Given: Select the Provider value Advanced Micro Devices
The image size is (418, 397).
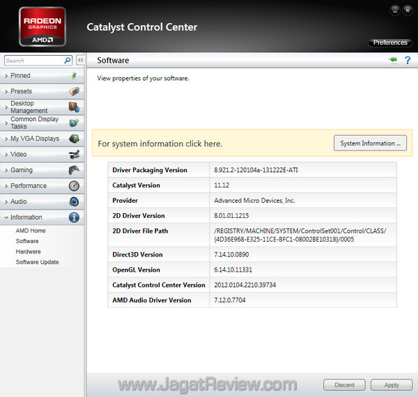Looking at the screenshot, I should [254, 201].
